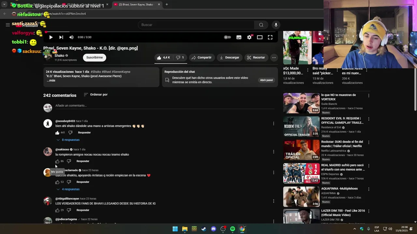Focus the Buscar search field
Image resolution: width=417 pixels, height=234 pixels.
point(196,25)
